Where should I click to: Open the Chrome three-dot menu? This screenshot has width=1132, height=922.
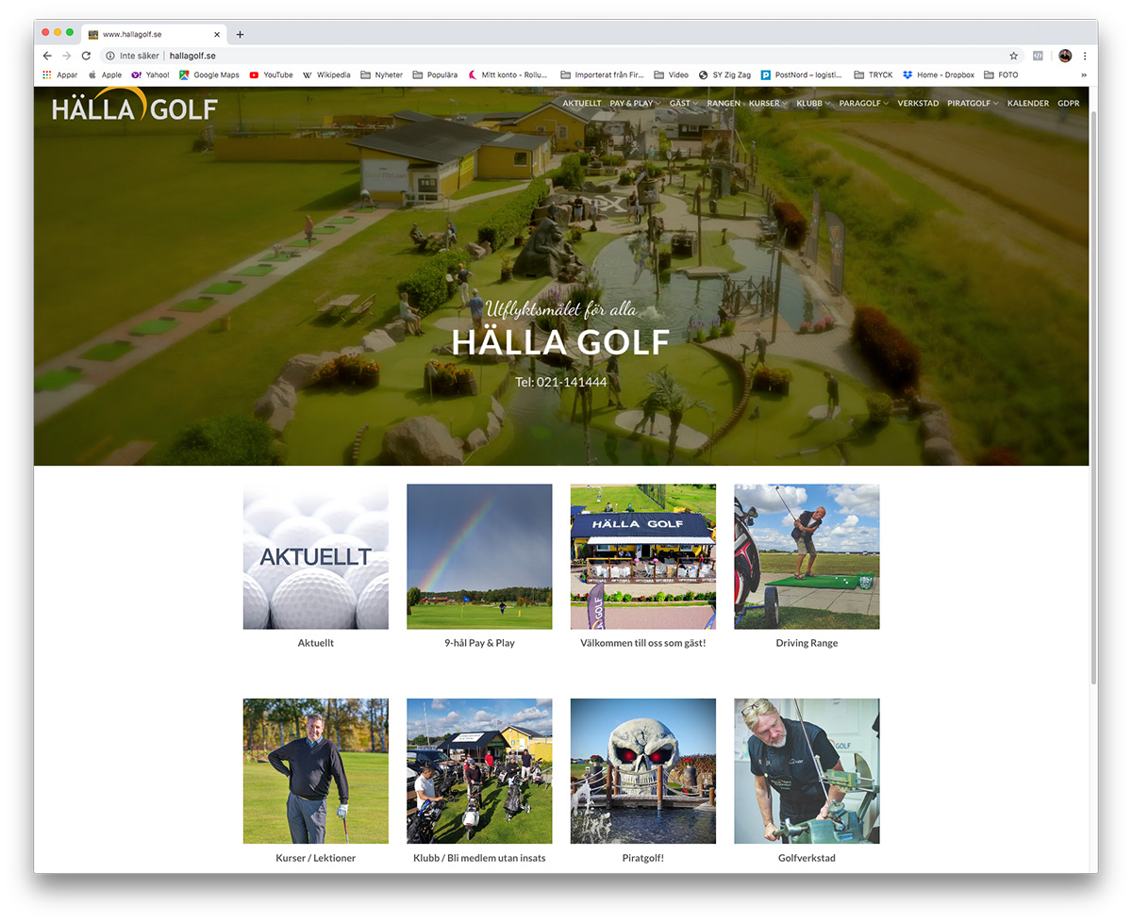click(1085, 56)
